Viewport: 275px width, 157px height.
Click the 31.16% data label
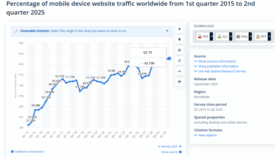(31, 120)
